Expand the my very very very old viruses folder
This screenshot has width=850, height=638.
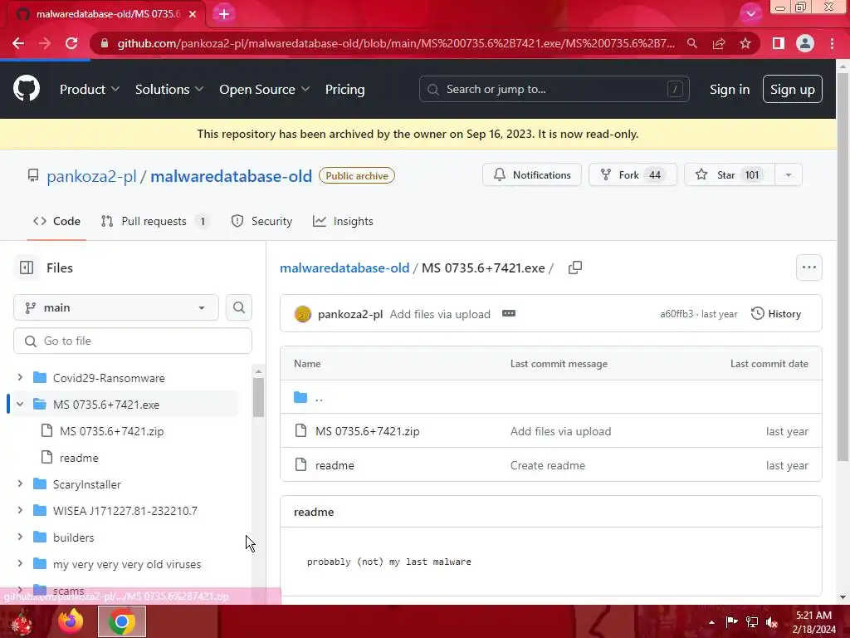tap(20, 563)
